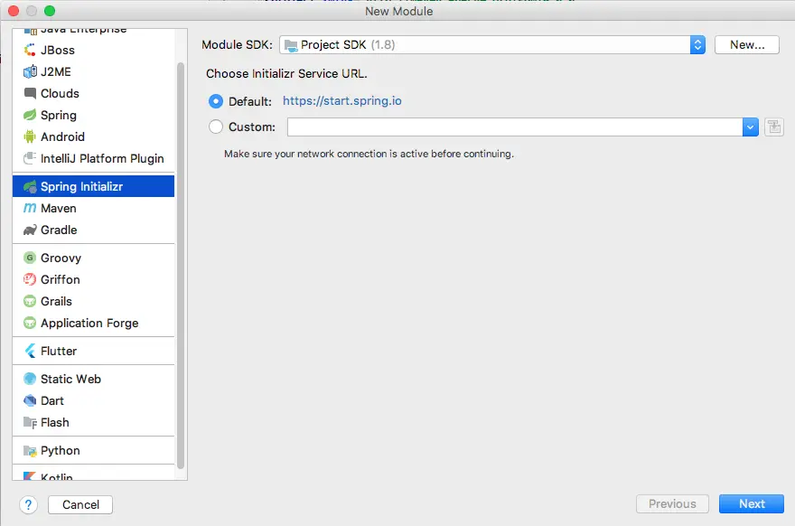The width and height of the screenshot is (795, 526).
Task: Select Static Web entry
Action: pos(93,379)
